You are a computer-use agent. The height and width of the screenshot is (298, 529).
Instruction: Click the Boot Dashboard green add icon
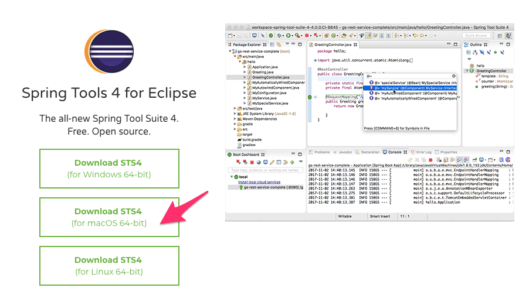pos(292,162)
